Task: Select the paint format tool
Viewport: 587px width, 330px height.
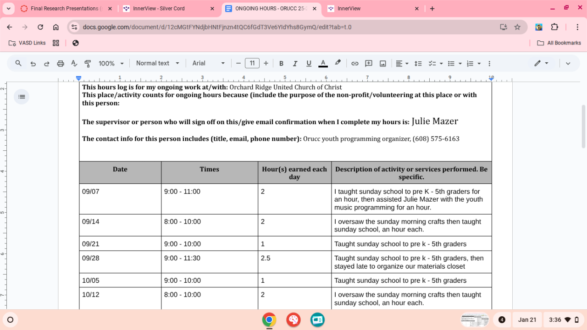Action: pos(88,63)
